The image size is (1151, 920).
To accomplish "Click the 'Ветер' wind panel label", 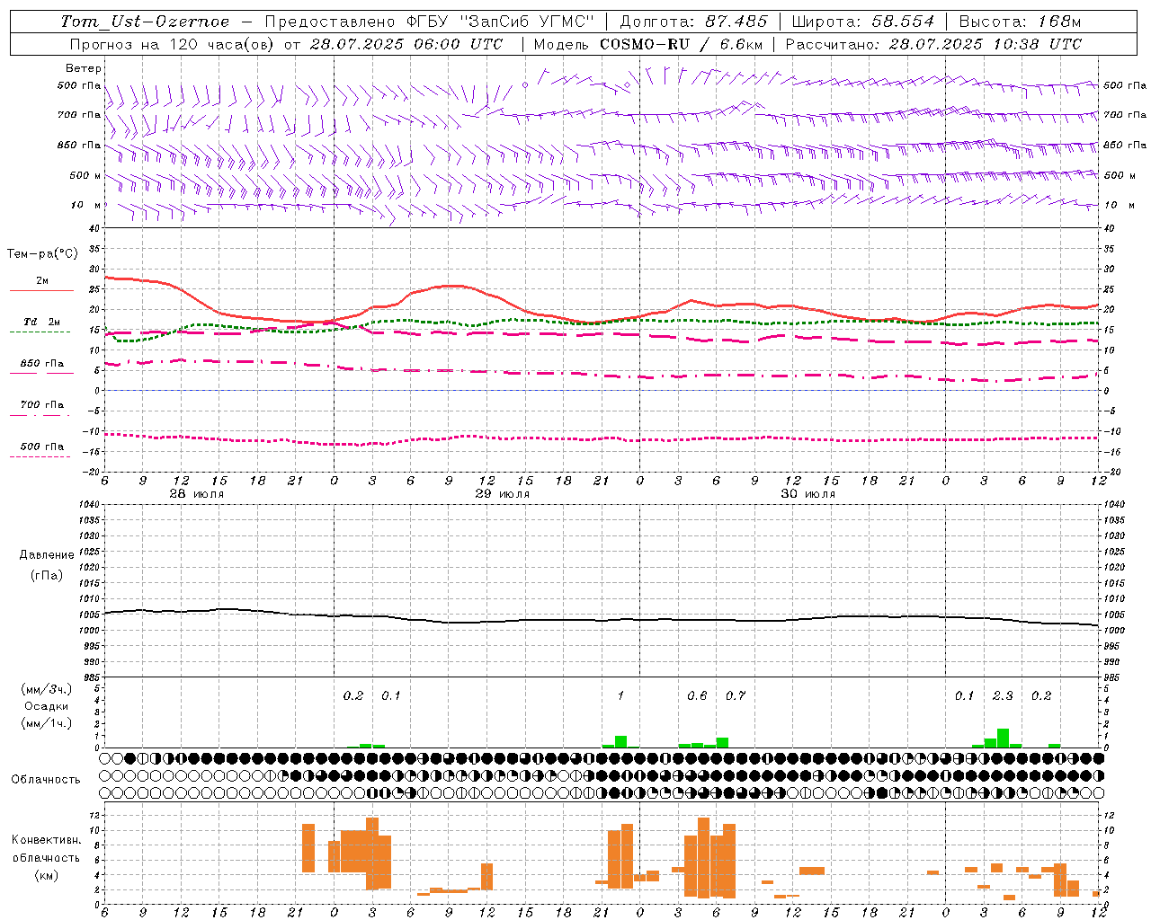I will 84,68.
